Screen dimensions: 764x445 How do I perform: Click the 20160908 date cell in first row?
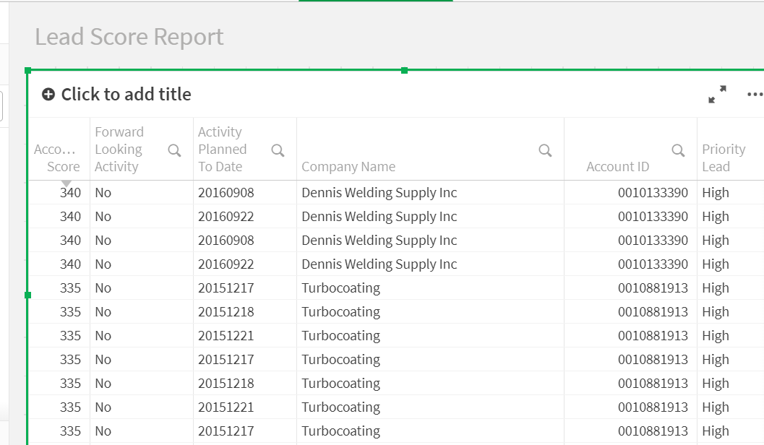[226, 193]
